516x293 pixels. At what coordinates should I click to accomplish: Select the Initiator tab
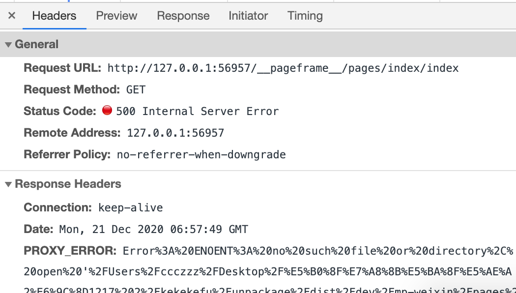248,15
